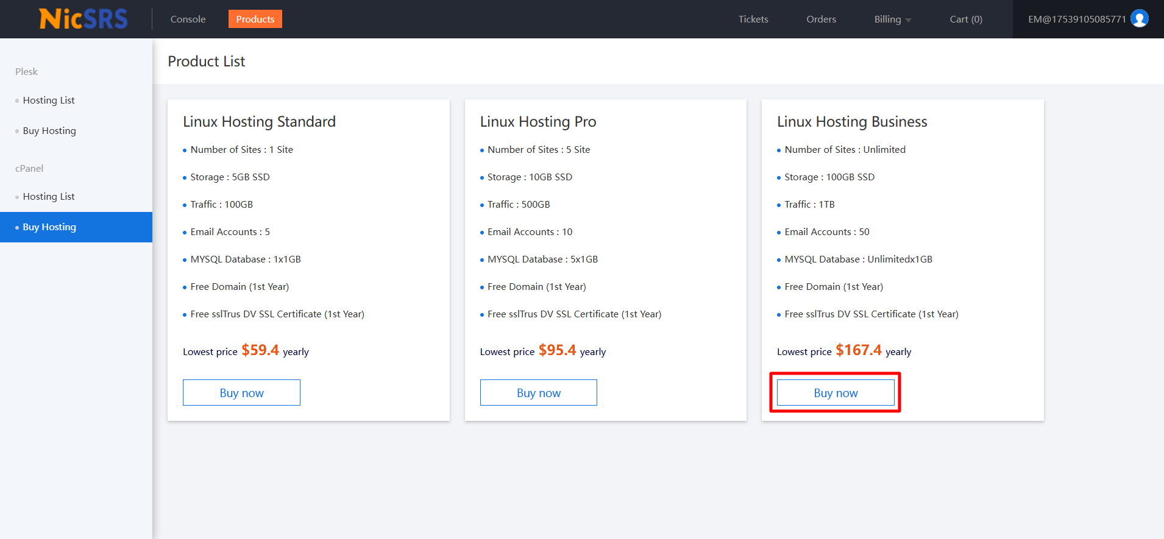Screen dimensions: 1164x539
Task: Click Free sslTrus SSL in Pro plan
Action: click(x=575, y=314)
